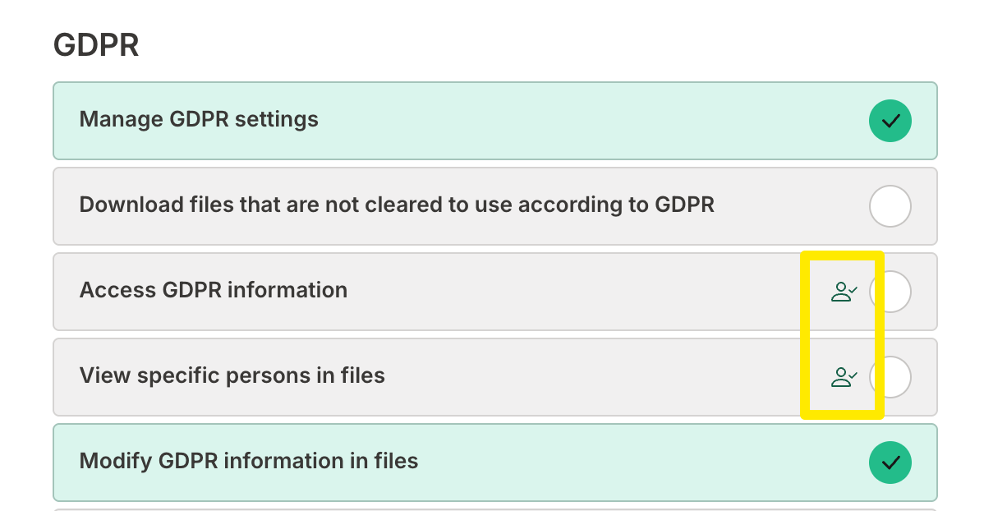
Task: Click blank space in Manage GDPR settings row
Action: point(575,121)
